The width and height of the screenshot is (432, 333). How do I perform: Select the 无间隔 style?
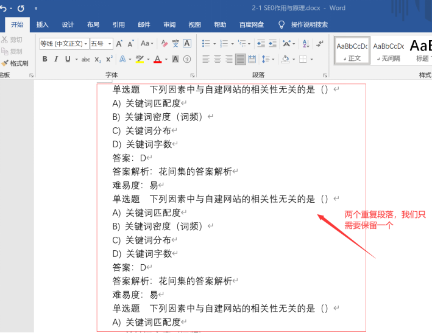(389, 51)
